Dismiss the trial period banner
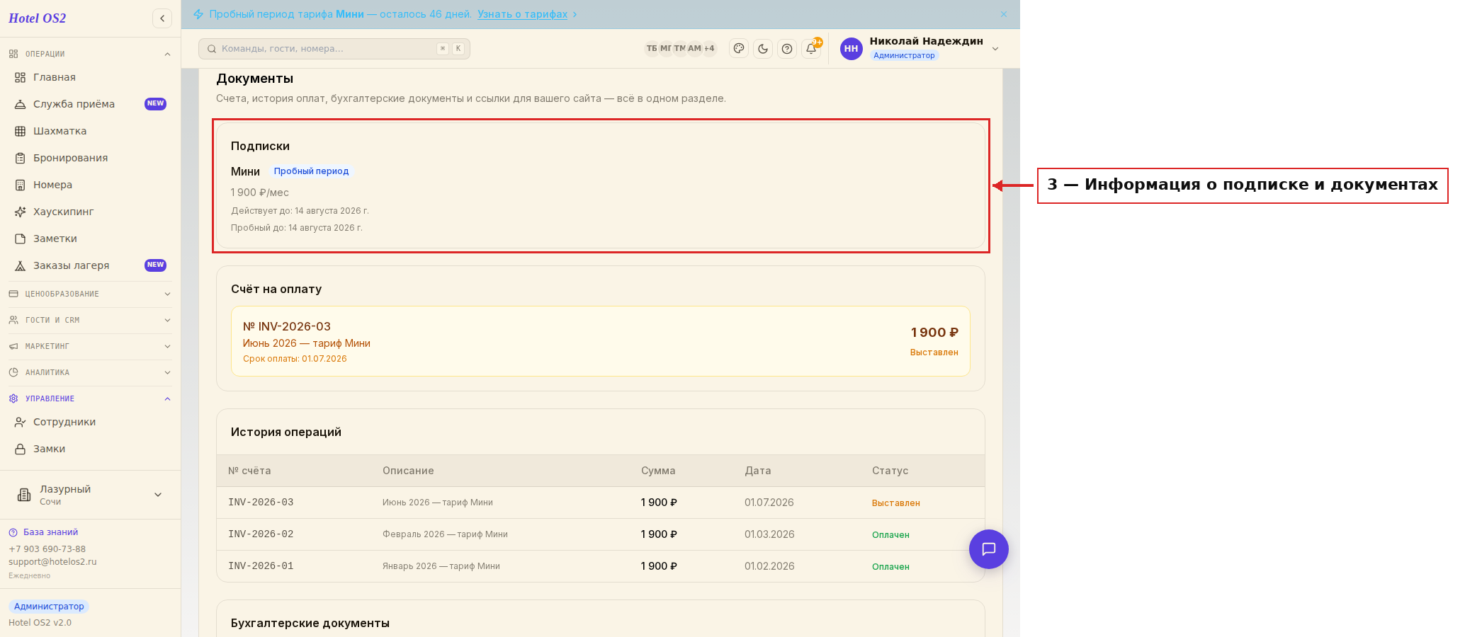 [x=1004, y=14]
